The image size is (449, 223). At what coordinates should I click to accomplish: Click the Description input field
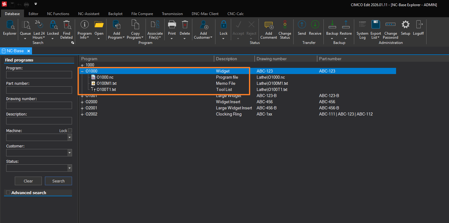39,121
